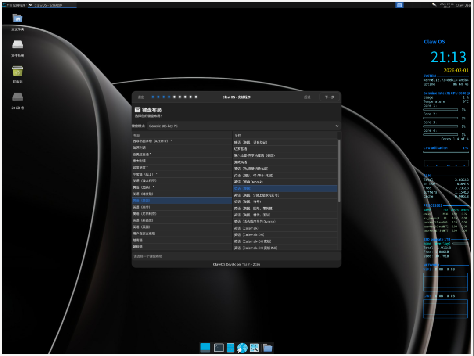Viewport: 474px width, 356px height.
Task: Select layout 印尼语 (拉丁)
Action: (182, 174)
